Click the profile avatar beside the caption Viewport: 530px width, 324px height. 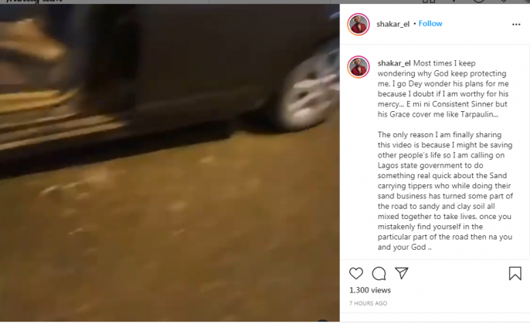click(x=358, y=67)
